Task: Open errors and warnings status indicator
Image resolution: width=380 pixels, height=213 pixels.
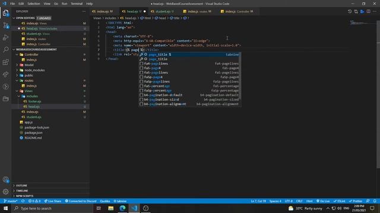Action: [x=34, y=201]
